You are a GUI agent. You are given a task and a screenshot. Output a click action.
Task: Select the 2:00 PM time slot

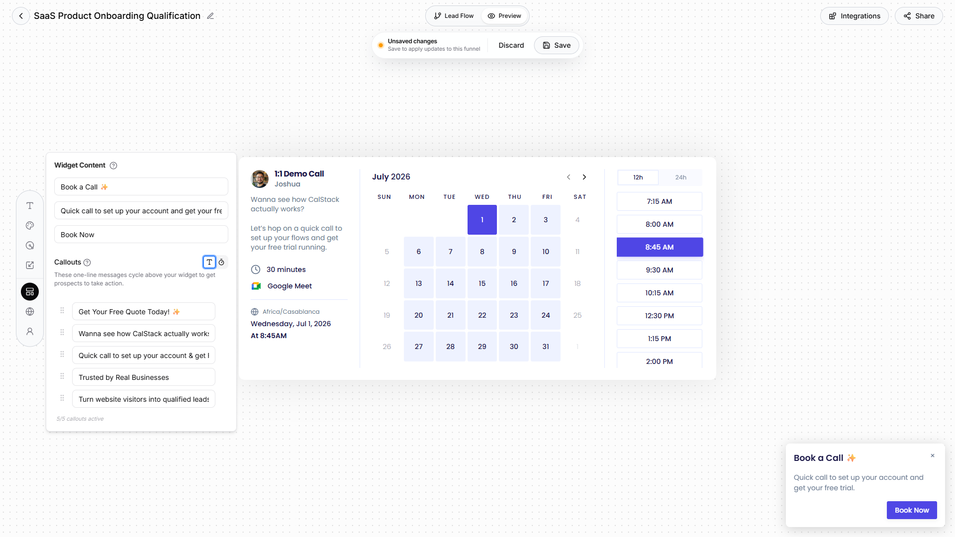[x=660, y=360]
